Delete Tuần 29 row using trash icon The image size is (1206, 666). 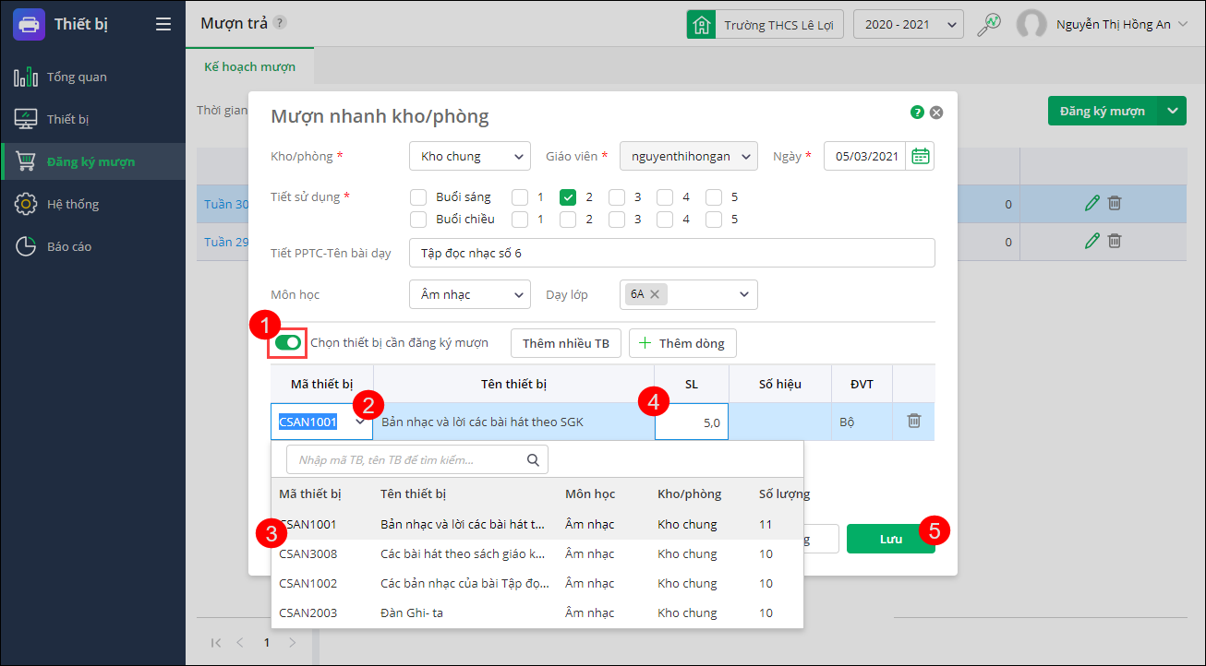[x=1115, y=241]
